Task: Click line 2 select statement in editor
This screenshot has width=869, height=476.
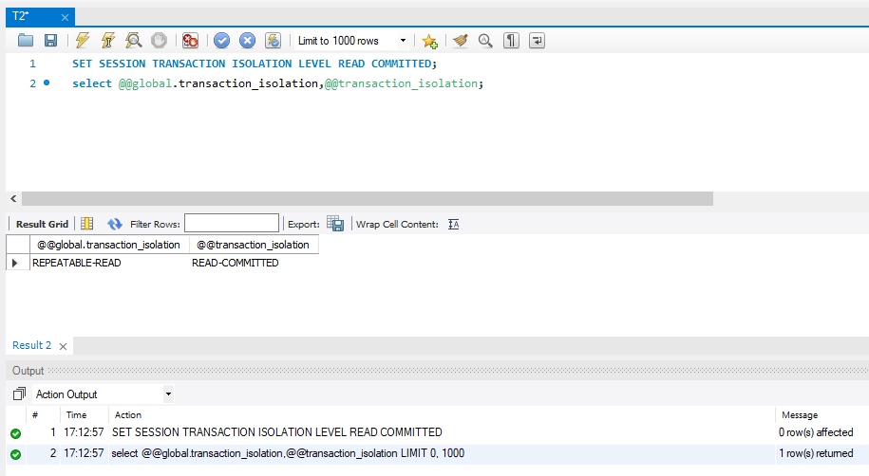Action: point(277,83)
